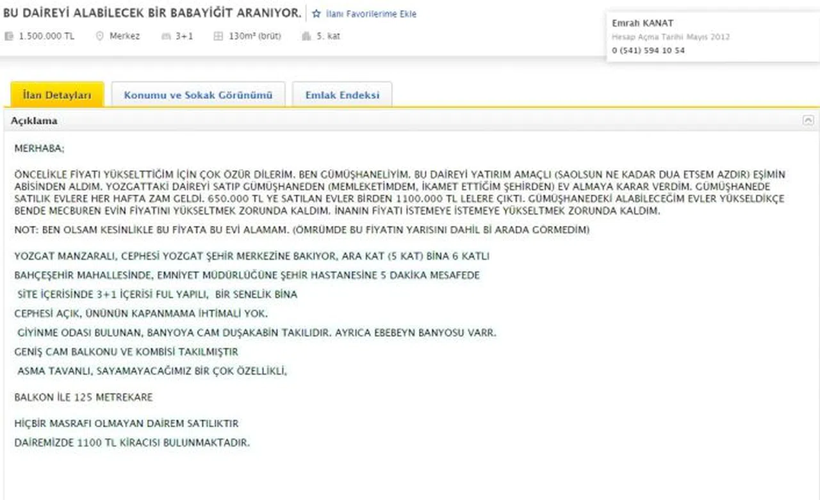Collapse the Açıklama panel with the arrow icon
This screenshot has width=820, height=500.
tap(808, 120)
